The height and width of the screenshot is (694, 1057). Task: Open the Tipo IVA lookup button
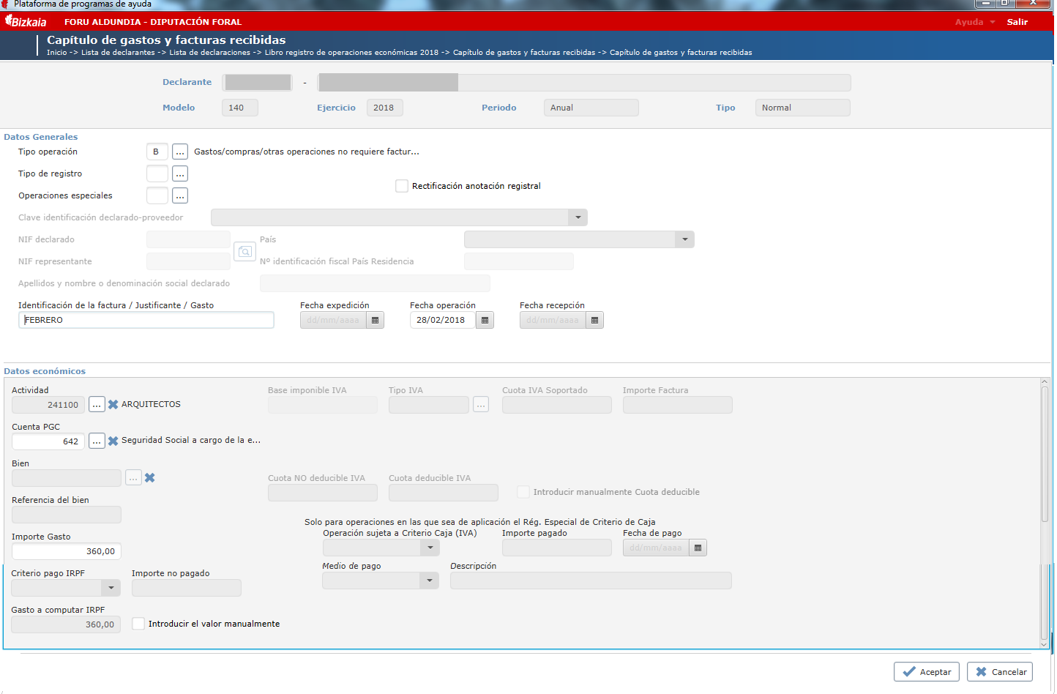481,404
